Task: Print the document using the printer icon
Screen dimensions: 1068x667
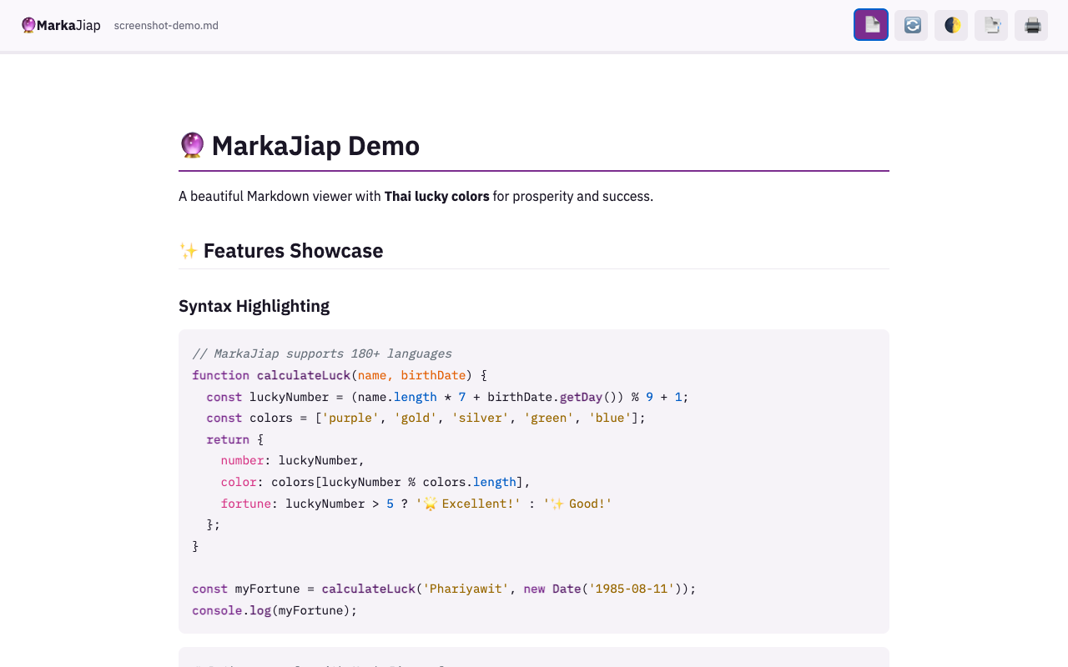Action: pyautogui.click(x=1031, y=25)
